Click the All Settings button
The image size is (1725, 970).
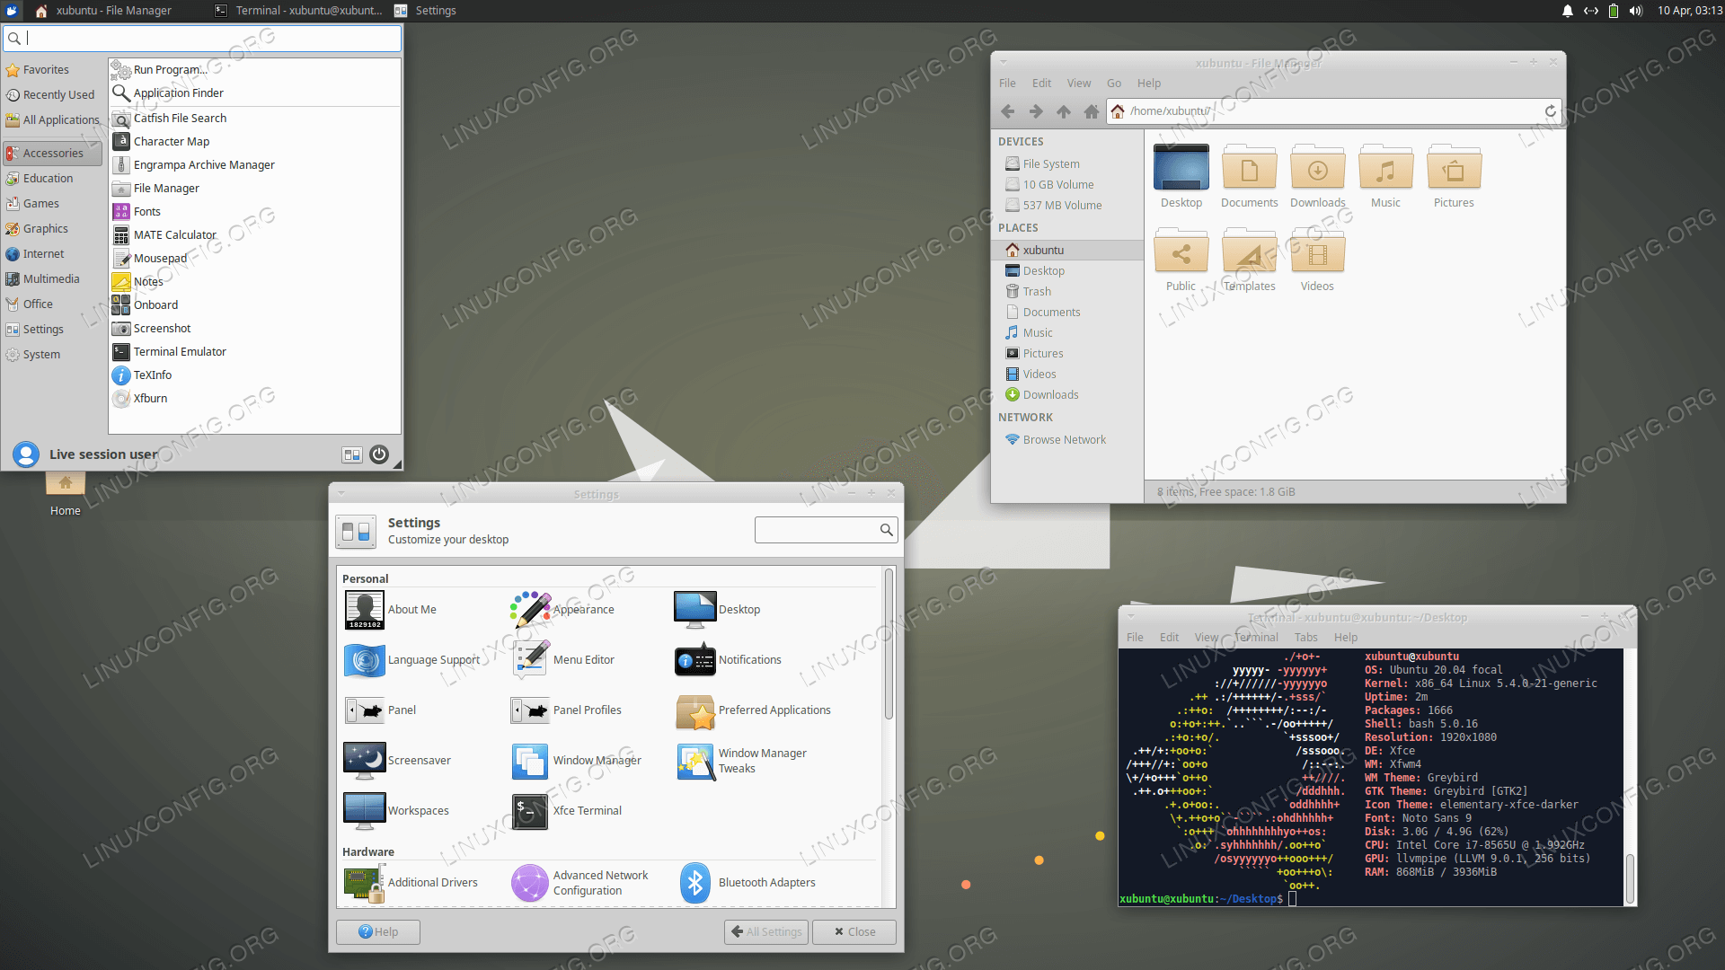click(x=766, y=932)
